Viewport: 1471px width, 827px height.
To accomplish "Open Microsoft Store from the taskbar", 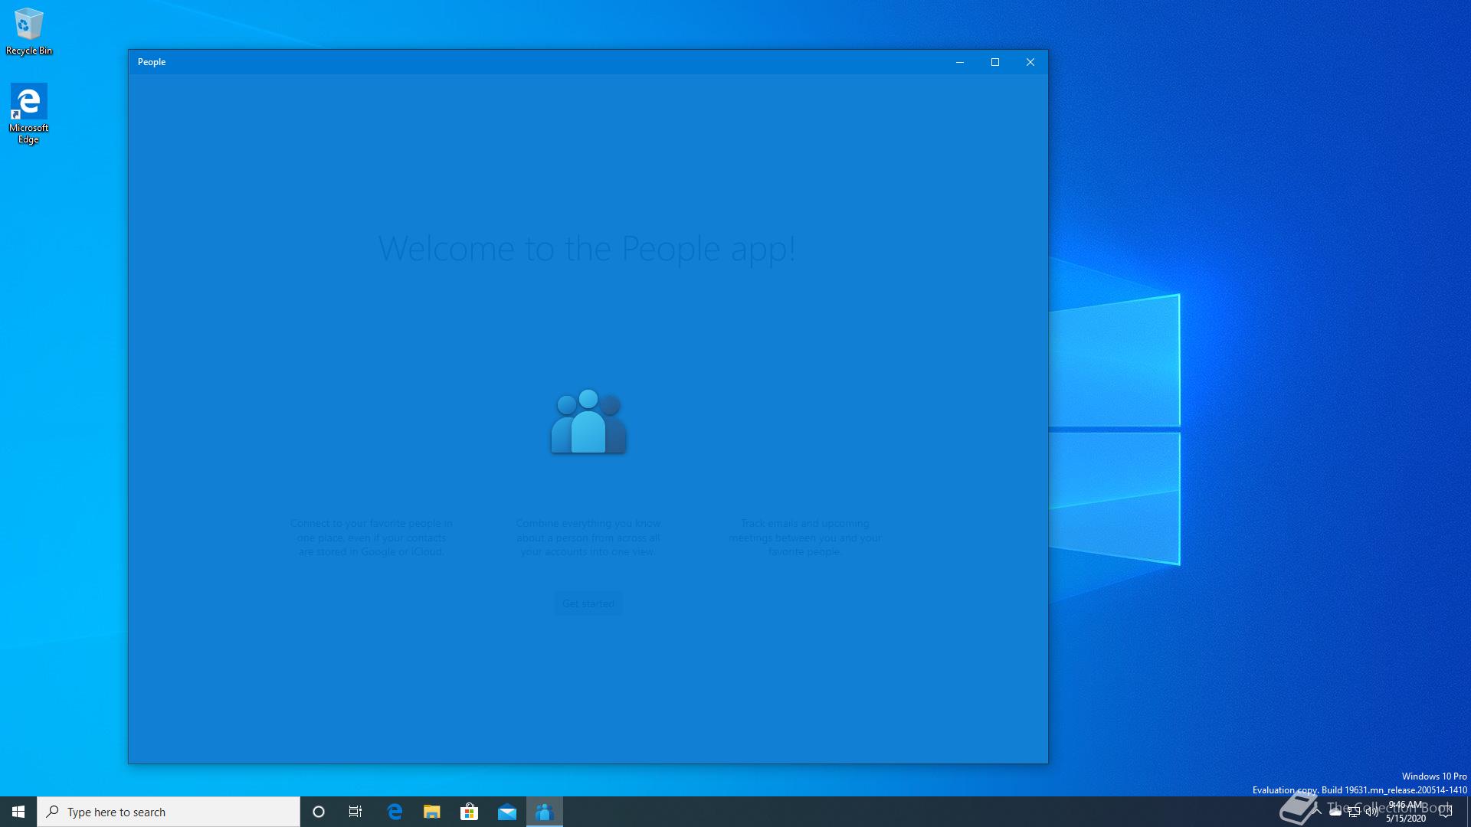I will coord(469,812).
